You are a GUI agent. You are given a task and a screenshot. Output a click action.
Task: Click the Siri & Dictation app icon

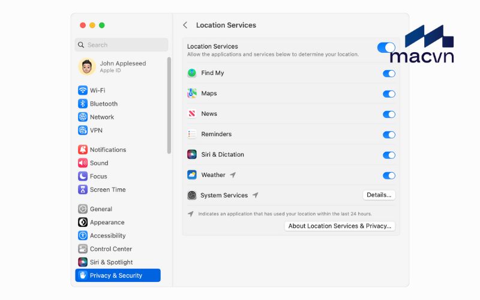(192, 154)
